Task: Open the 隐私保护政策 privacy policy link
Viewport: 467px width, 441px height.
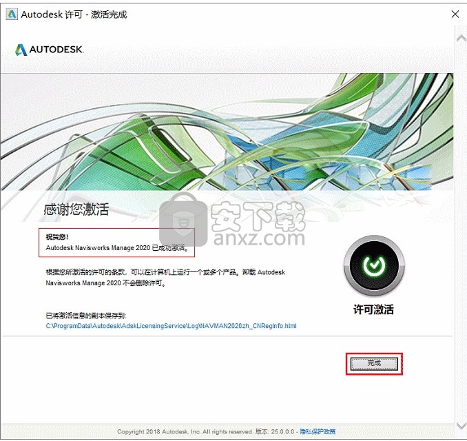Action: pos(318,431)
